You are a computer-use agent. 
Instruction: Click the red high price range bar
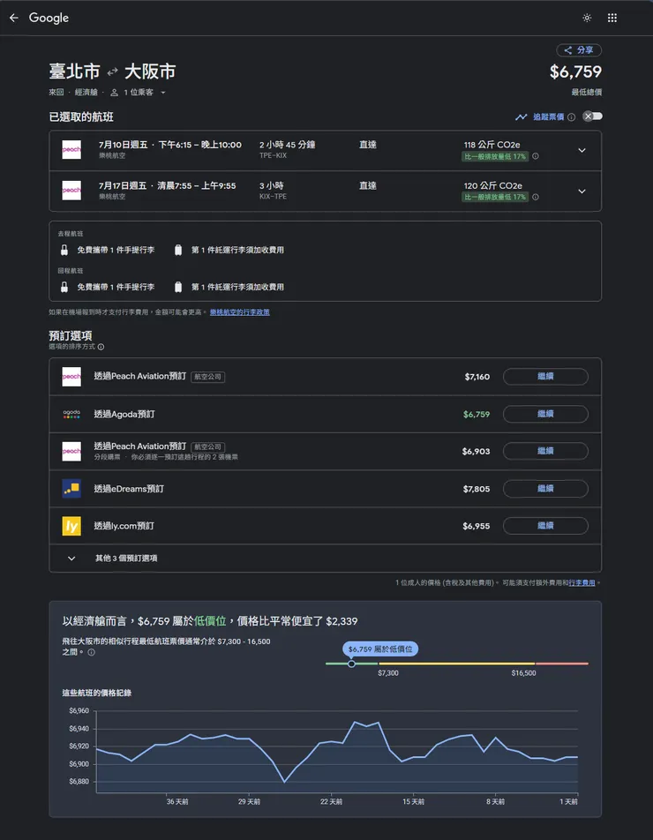click(x=562, y=664)
